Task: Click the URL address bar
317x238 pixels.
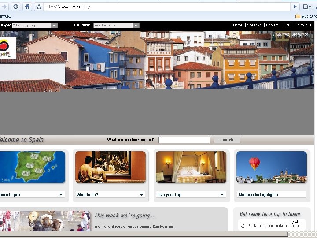Action: coord(167,7)
